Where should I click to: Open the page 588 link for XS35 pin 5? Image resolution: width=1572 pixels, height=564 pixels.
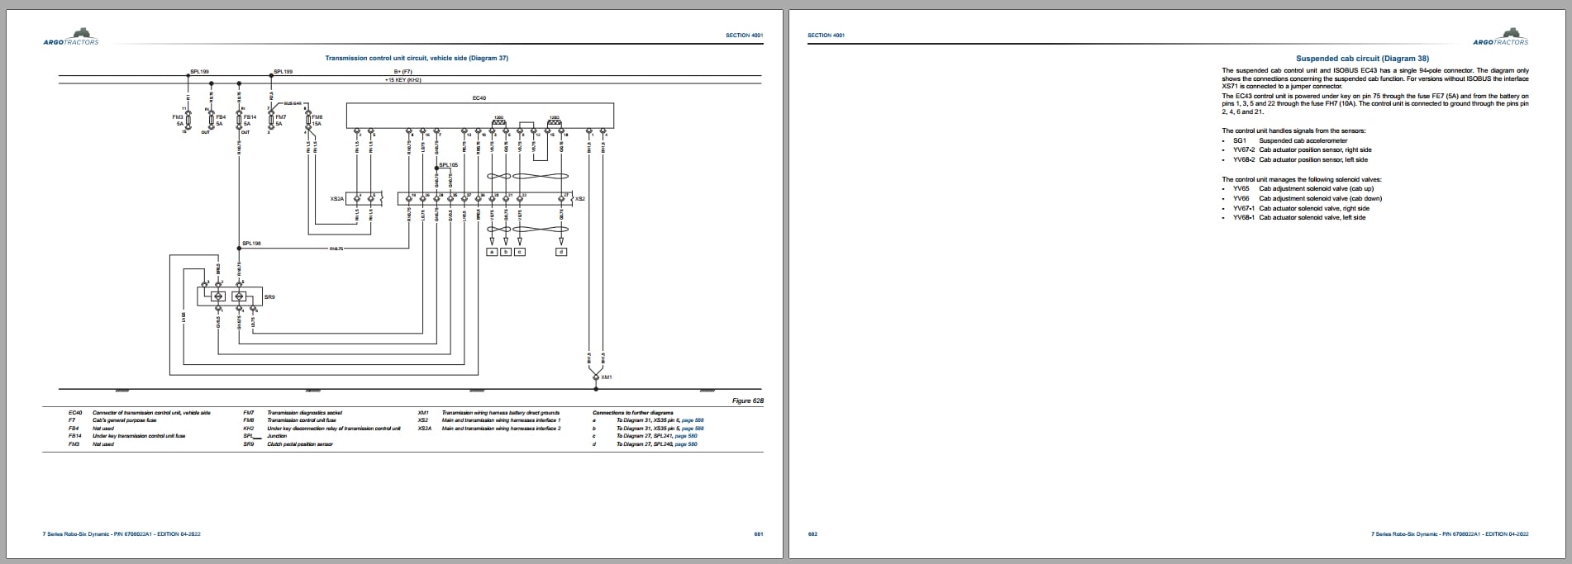click(x=693, y=429)
